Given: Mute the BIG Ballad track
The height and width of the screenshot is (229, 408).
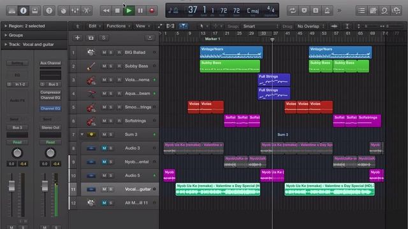Looking at the screenshot, I should point(104,52).
